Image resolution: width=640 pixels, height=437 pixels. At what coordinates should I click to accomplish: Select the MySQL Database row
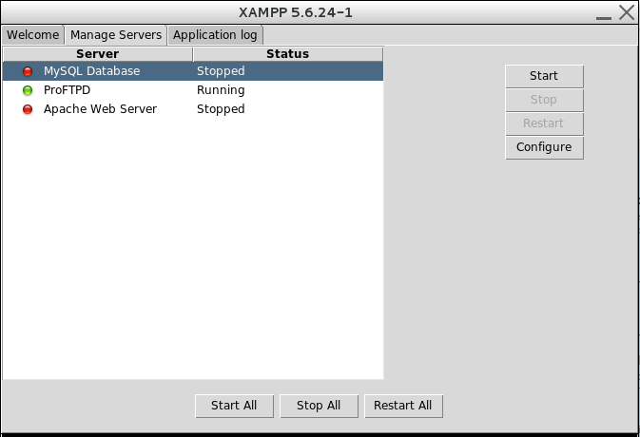[193, 71]
